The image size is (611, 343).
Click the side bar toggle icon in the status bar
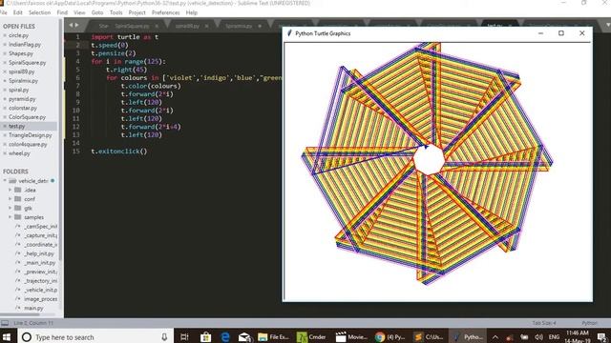5,323
